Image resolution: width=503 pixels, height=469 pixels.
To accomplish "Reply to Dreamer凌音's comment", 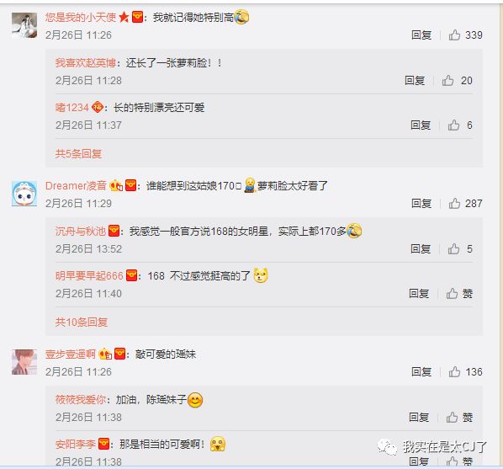I will tap(421, 203).
